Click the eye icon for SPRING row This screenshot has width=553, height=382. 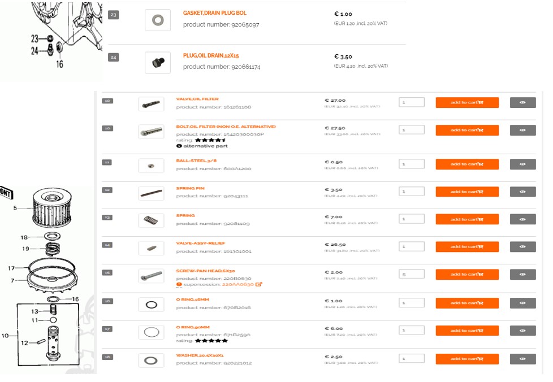[x=522, y=219]
